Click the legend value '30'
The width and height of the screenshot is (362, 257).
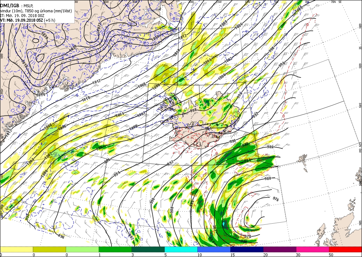[x=298, y=255]
